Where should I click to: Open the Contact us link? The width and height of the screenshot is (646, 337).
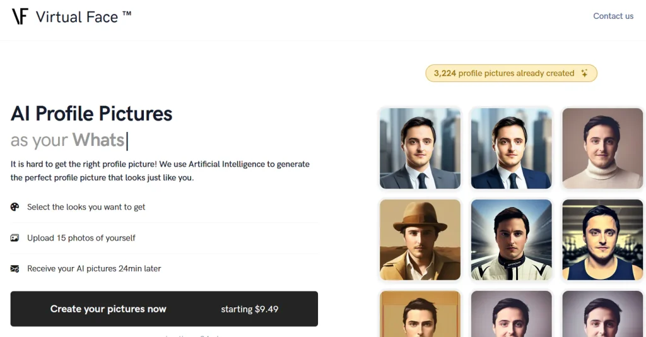613,16
